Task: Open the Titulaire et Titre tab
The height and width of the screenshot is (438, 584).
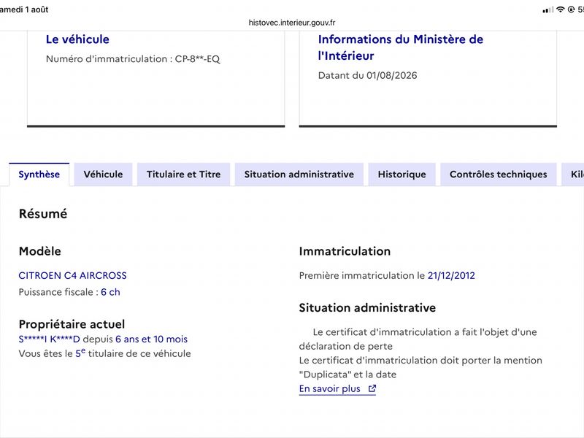Action: click(x=184, y=174)
